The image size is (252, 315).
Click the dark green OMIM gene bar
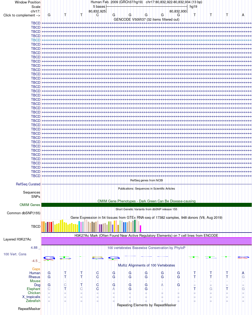[x=146, y=205]
